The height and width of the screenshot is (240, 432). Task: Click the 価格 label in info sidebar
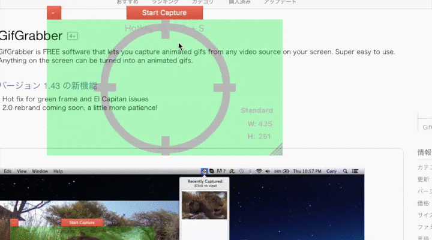424,203
